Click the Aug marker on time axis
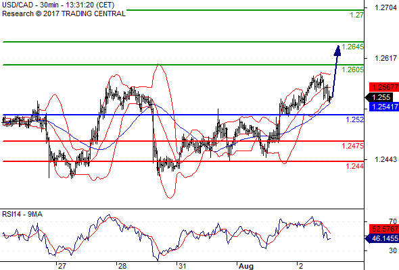This screenshot has width=399, height=270. (x=245, y=266)
